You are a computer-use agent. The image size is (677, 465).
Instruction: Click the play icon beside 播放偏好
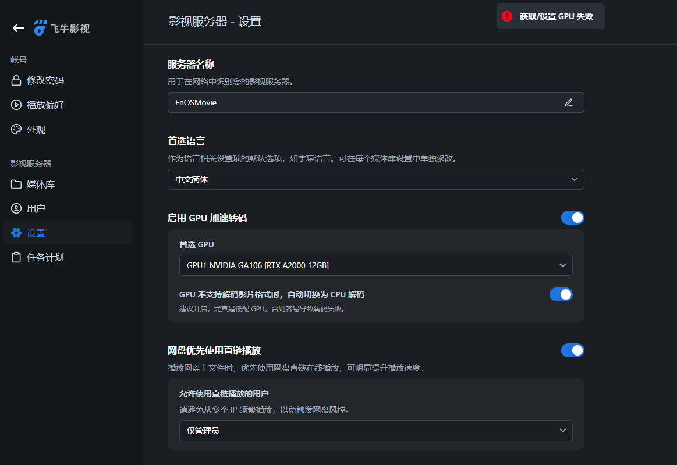[x=16, y=105]
